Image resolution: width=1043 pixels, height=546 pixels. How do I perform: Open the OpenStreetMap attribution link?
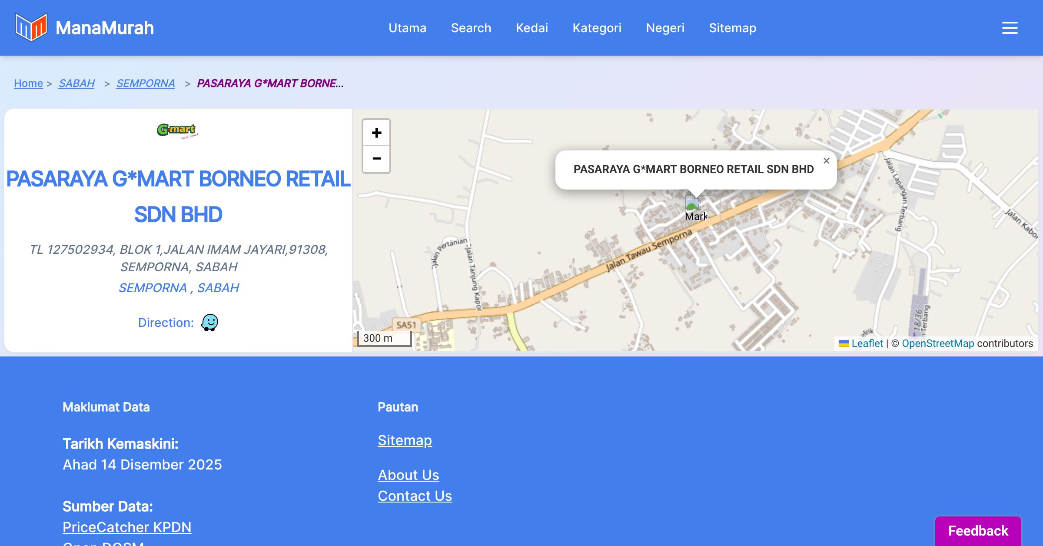tap(938, 343)
